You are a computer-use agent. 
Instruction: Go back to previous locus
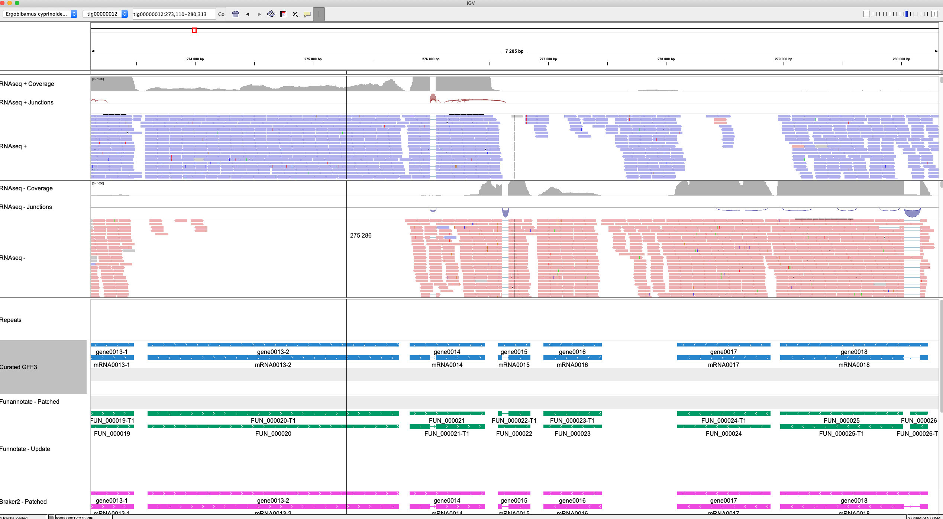point(248,14)
